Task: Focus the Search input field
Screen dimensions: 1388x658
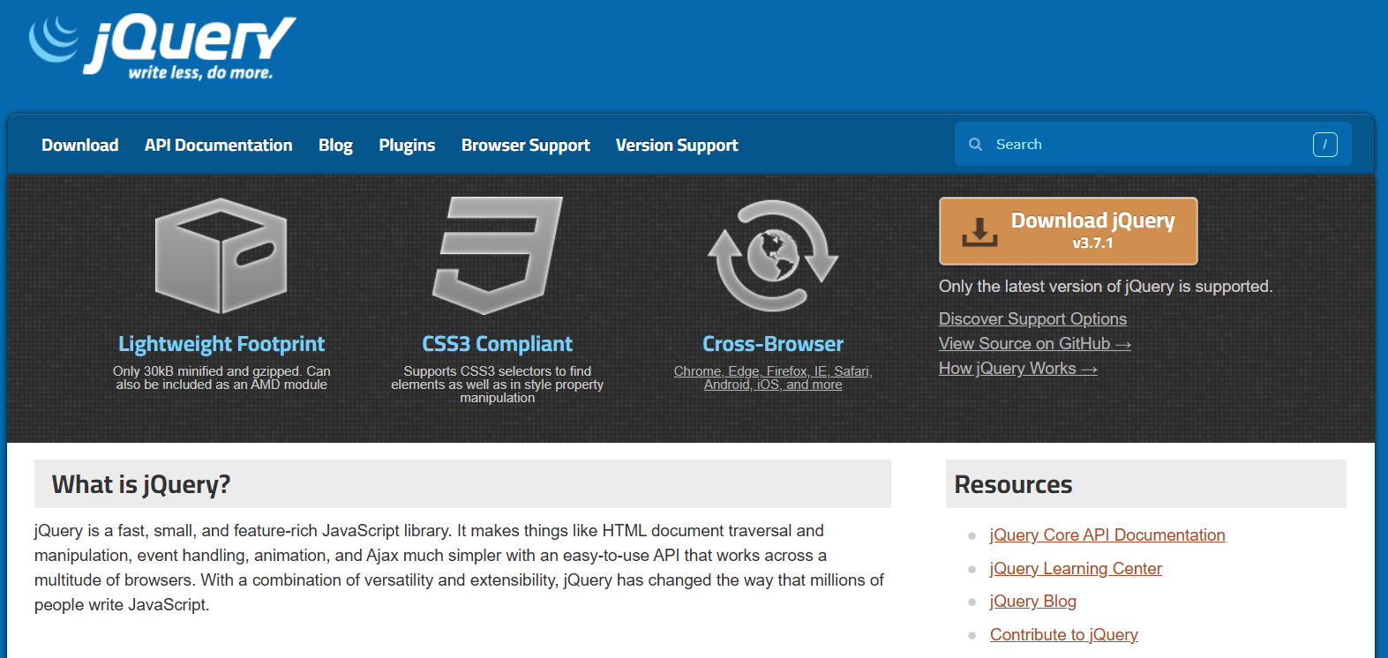Action: tap(1152, 144)
